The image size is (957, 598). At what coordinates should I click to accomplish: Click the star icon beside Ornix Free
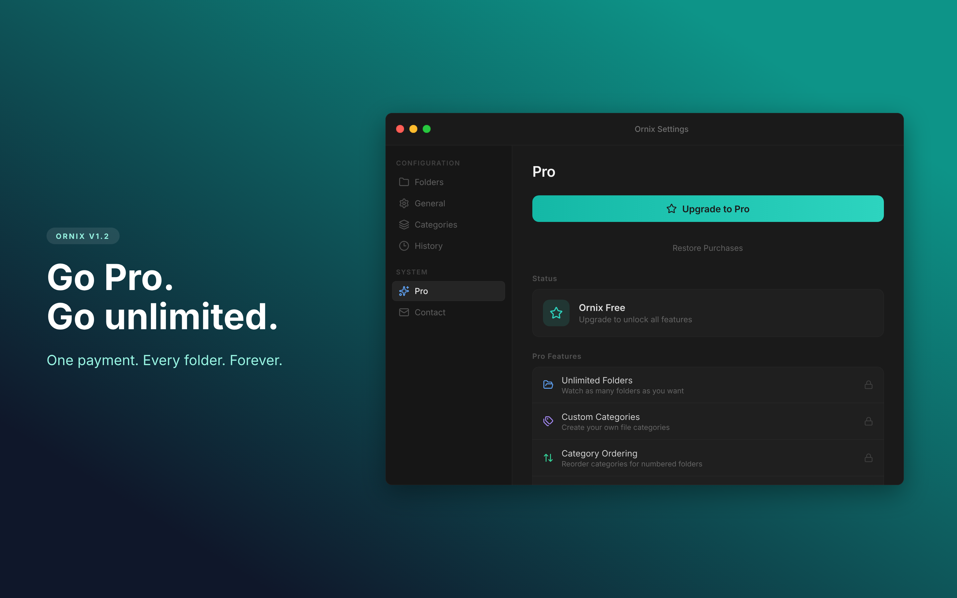(556, 313)
